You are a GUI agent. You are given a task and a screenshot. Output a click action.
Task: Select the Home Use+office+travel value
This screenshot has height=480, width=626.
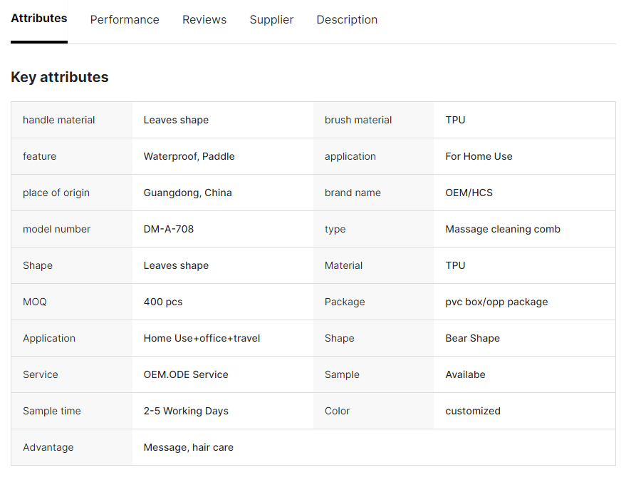202,338
